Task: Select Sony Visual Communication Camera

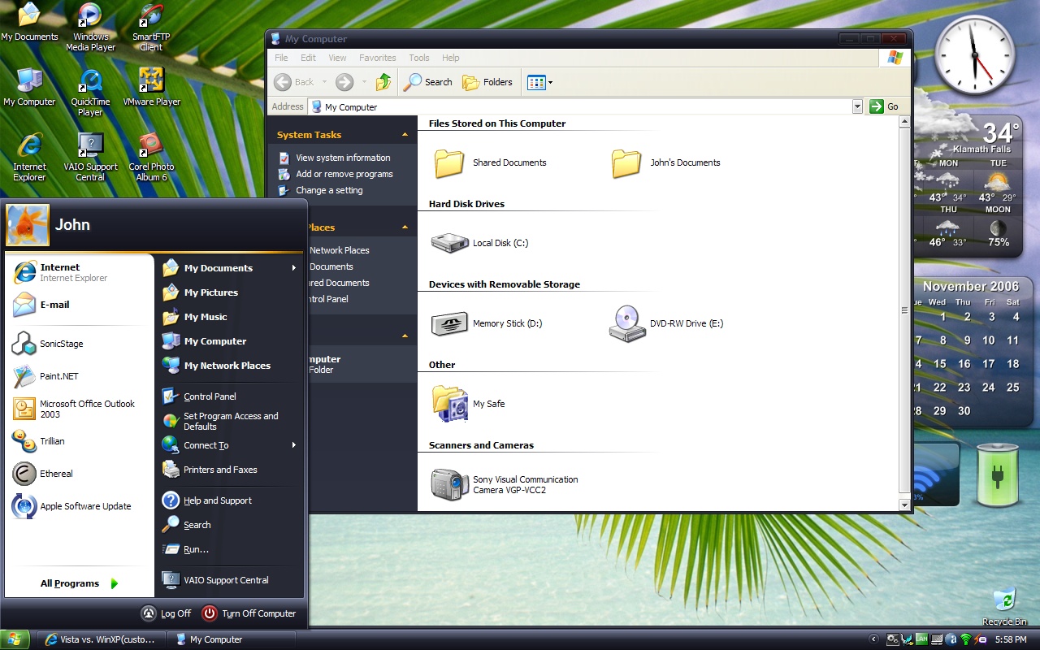Action: [x=505, y=485]
